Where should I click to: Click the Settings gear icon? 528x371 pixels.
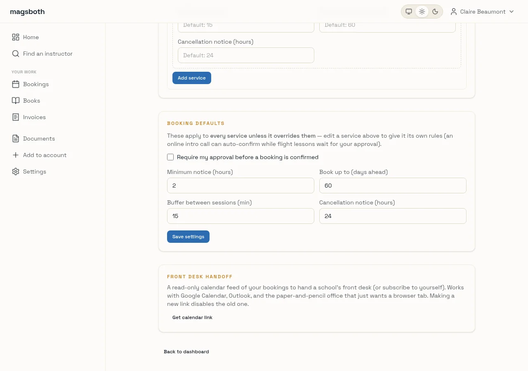(x=16, y=171)
